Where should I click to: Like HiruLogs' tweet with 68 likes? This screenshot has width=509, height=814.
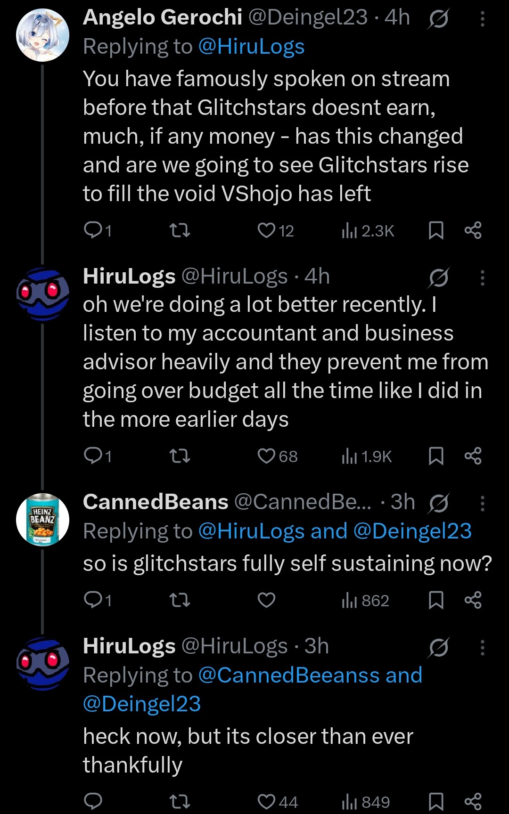(x=267, y=456)
